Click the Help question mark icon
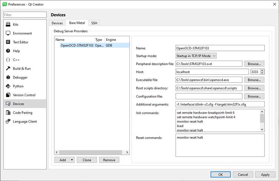The image size is (279, 181). [8, 51]
